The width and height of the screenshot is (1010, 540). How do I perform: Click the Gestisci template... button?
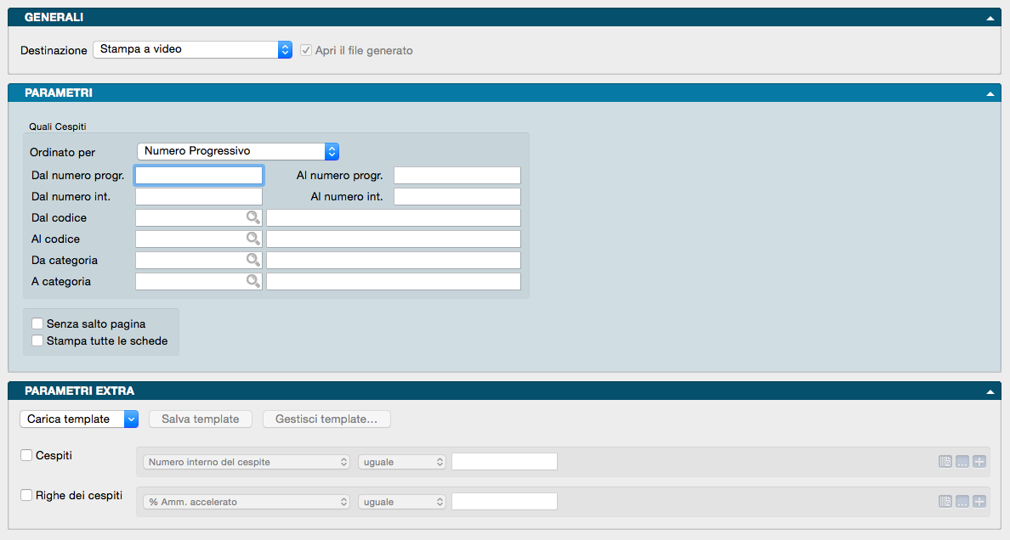tap(326, 419)
